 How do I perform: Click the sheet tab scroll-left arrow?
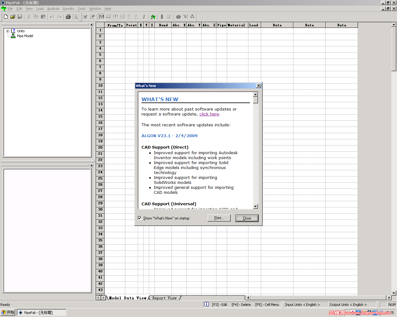coord(98,298)
